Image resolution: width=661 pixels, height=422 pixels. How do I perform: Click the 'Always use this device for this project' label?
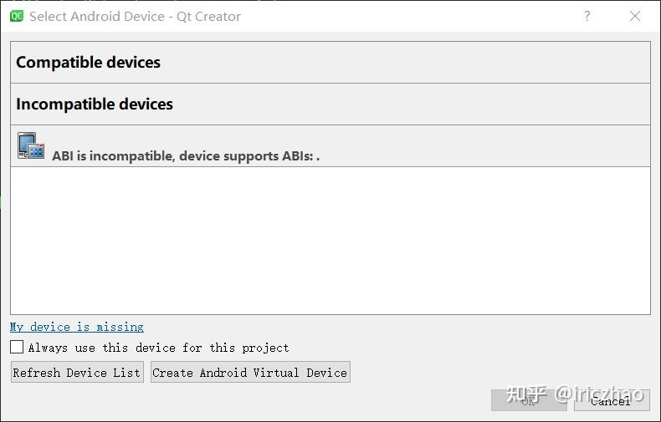coord(159,348)
